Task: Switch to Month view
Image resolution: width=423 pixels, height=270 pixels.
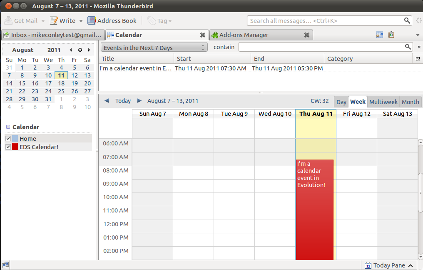Action: tap(411, 102)
